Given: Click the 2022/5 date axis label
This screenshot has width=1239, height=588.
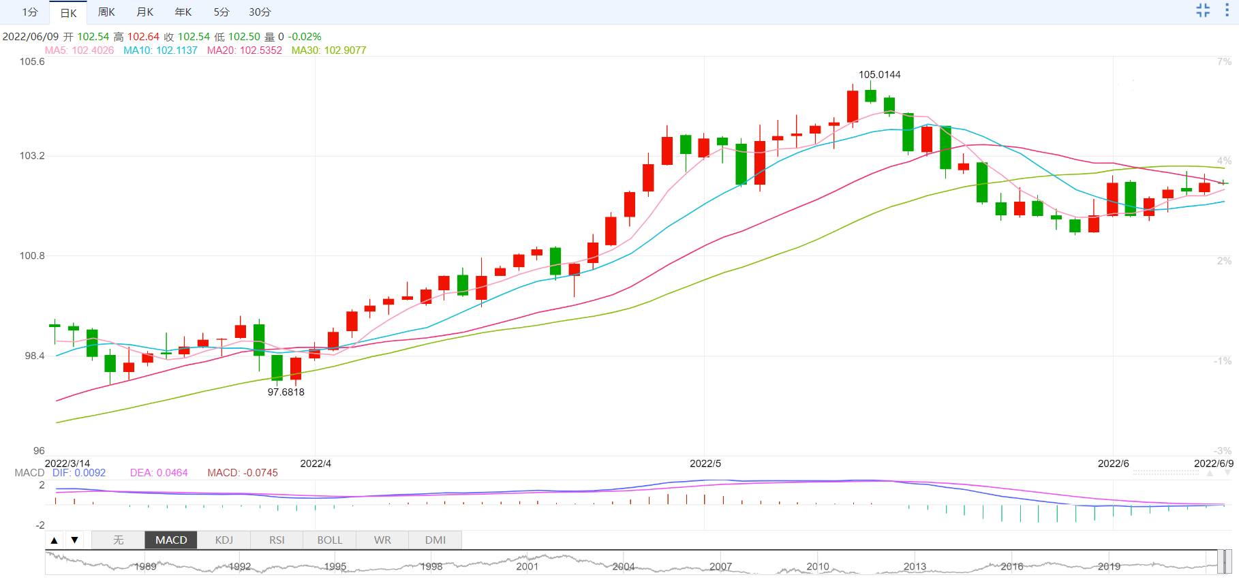Looking at the screenshot, I should tap(705, 463).
